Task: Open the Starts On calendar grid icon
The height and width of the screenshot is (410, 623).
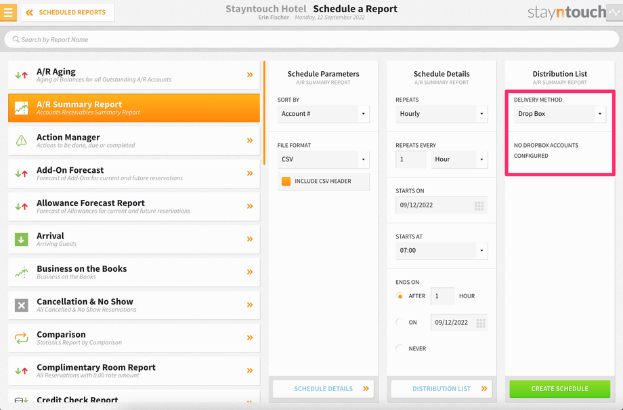Action: 479,205
